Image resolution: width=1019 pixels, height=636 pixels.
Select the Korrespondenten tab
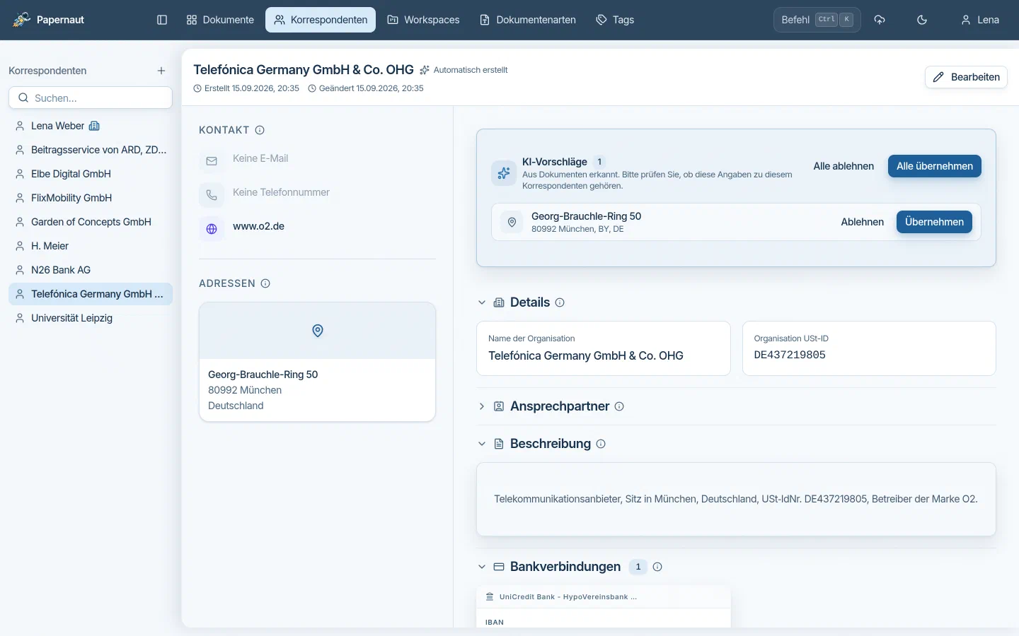pyautogui.click(x=321, y=20)
